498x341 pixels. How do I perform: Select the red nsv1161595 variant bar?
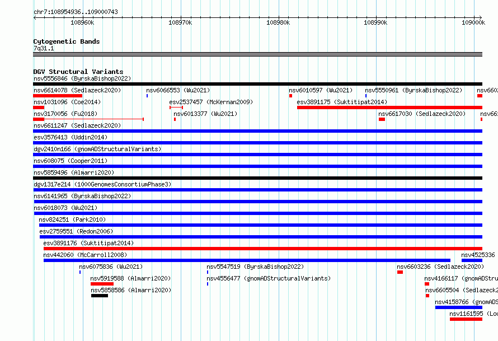tap(466, 319)
